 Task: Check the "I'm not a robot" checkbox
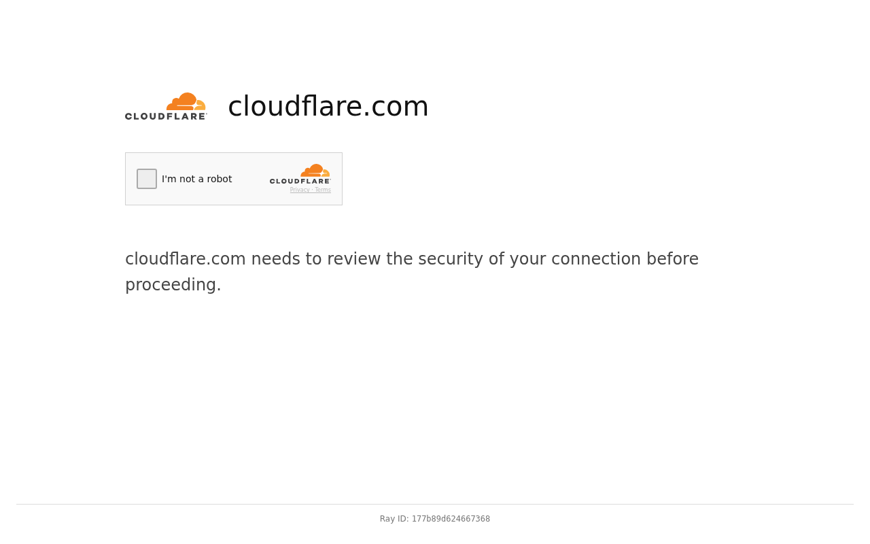[x=147, y=179]
